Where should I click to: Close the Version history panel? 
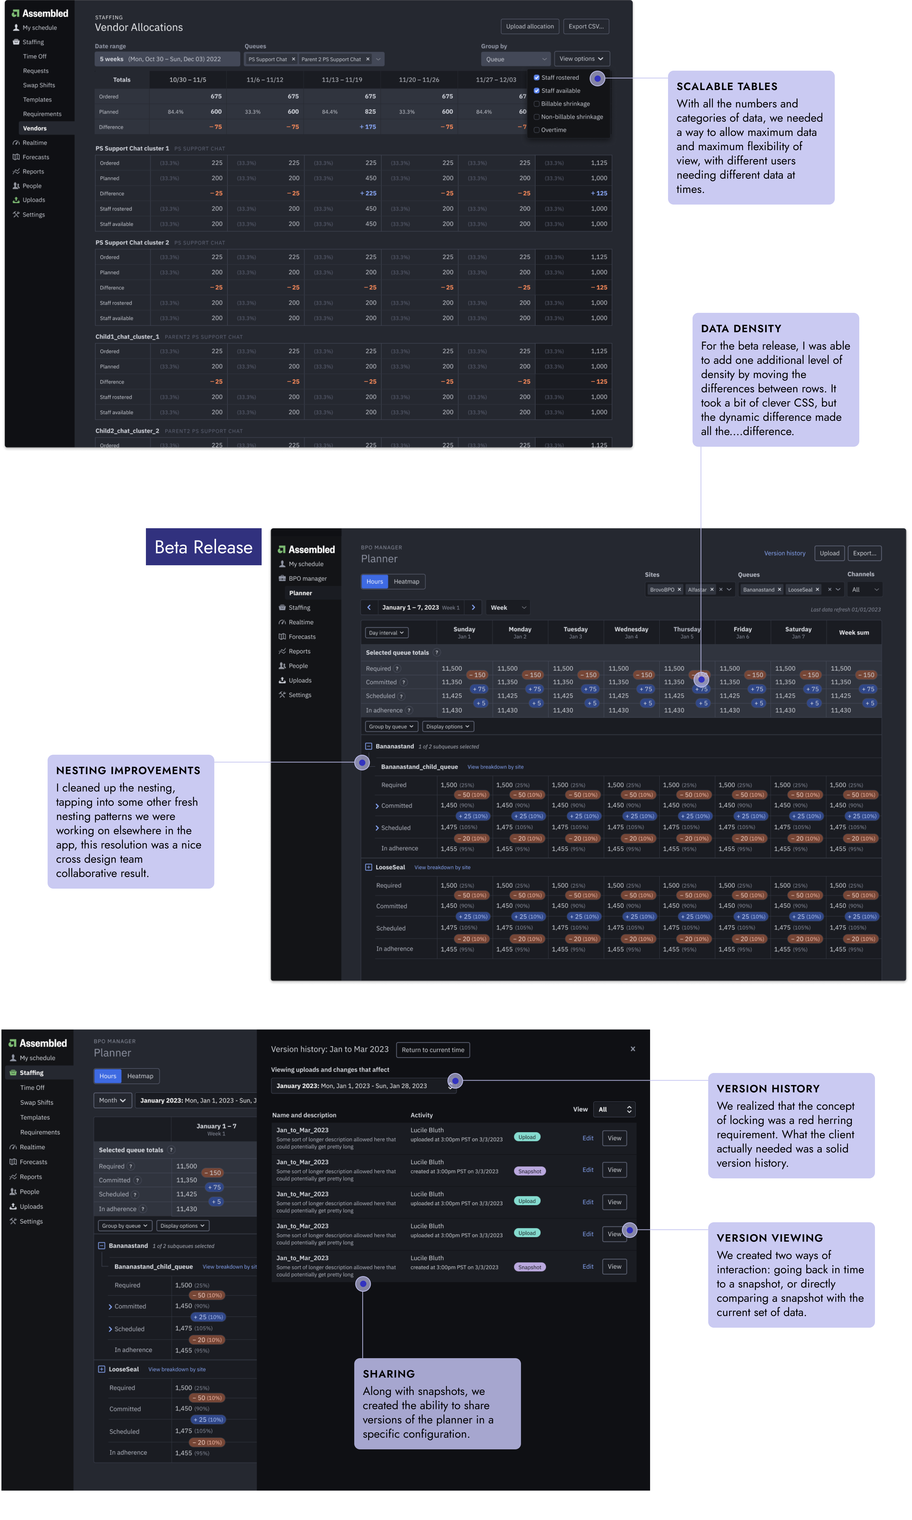click(632, 1049)
